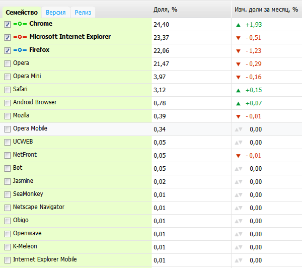Viewport: 302px width, 268px height.
Task: Check the Jasmine checkbox
Action: (x=8, y=182)
